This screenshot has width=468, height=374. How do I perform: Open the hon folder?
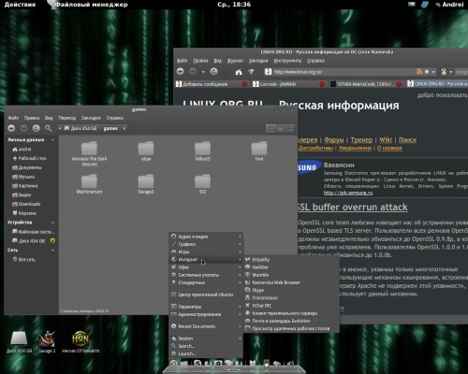pos(259,151)
